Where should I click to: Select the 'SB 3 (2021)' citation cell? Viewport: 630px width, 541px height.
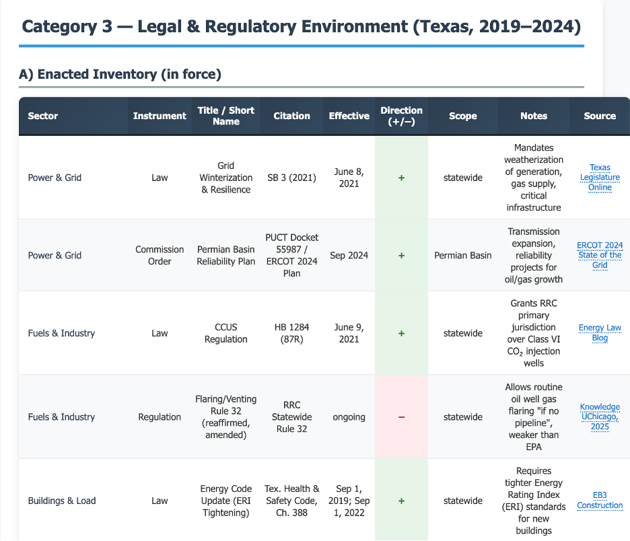tap(291, 178)
